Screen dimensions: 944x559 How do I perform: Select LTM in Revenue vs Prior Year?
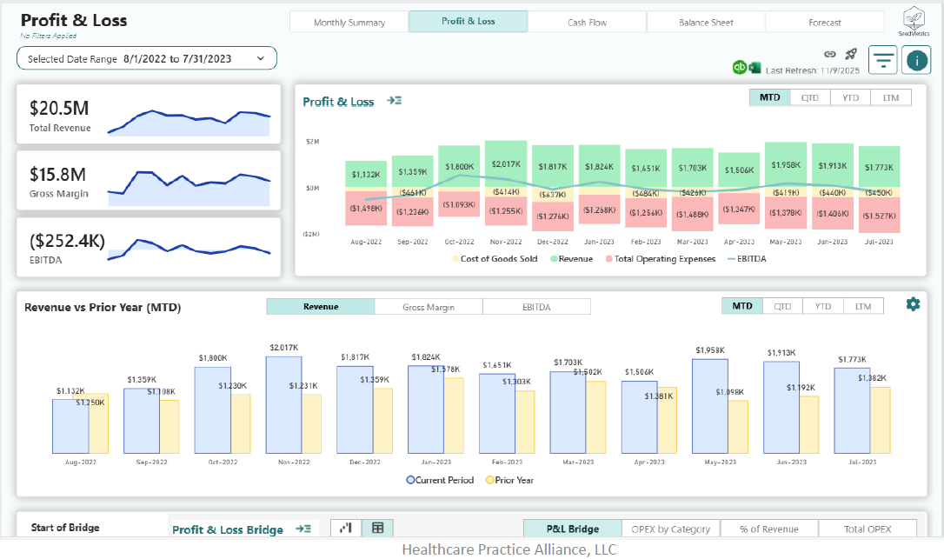click(x=861, y=306)
